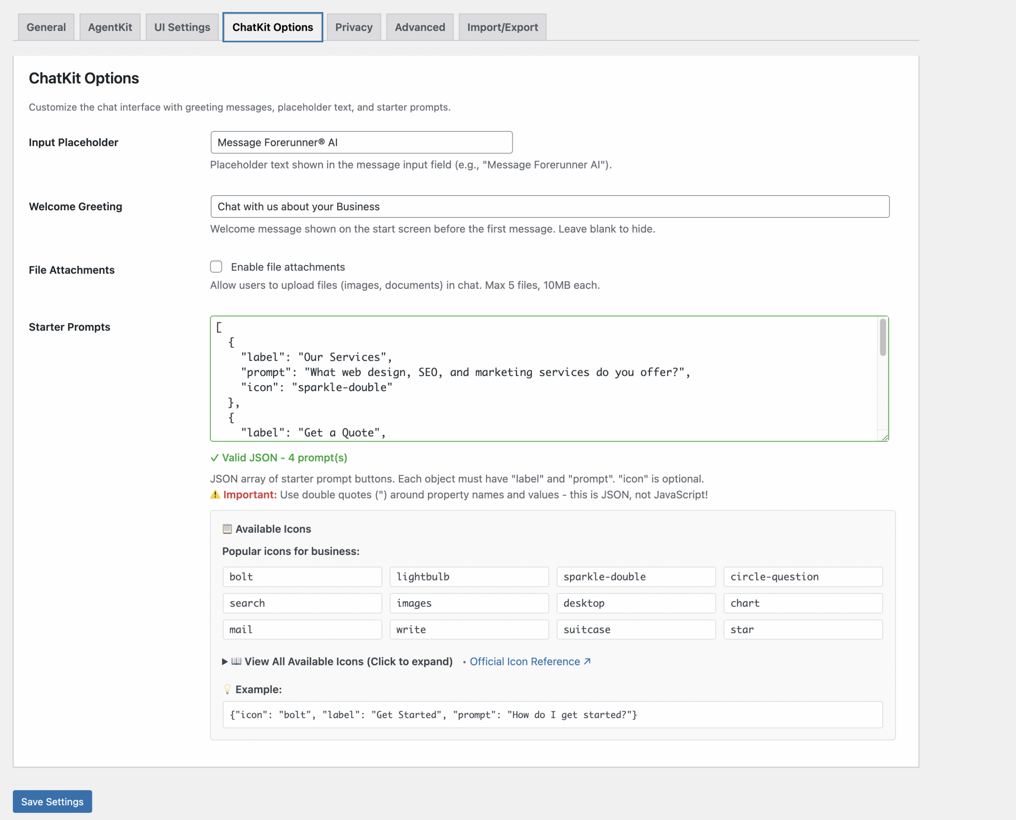This screenshot has width=1016, height=820.
Task: Switch to the Advanced tab
Action: tap(419, 27)
